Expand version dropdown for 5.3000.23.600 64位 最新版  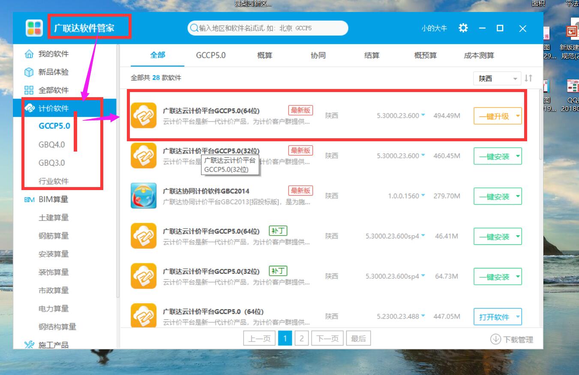(x=423, y=116)
